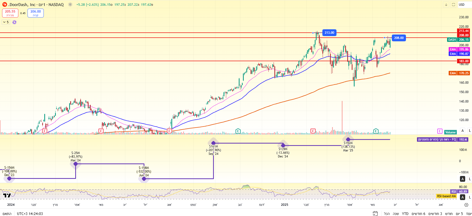Click the DASH price axis label

452,40
